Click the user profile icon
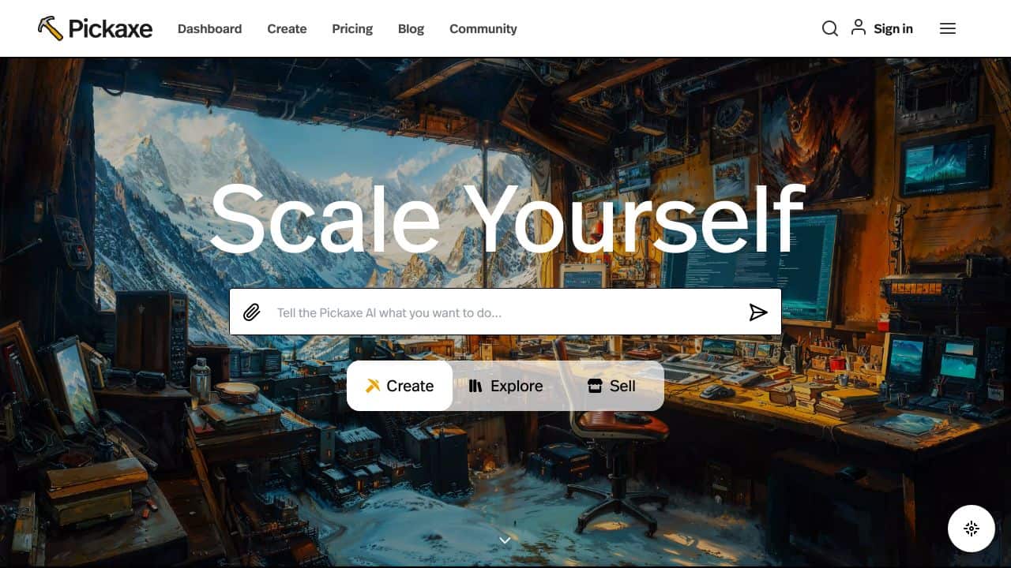The width and height of the screenshot is (1011, 568). (859, 28)
